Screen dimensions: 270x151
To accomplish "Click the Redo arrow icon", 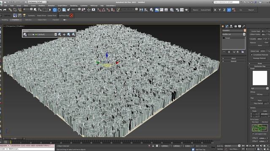I will coord(5,10).
